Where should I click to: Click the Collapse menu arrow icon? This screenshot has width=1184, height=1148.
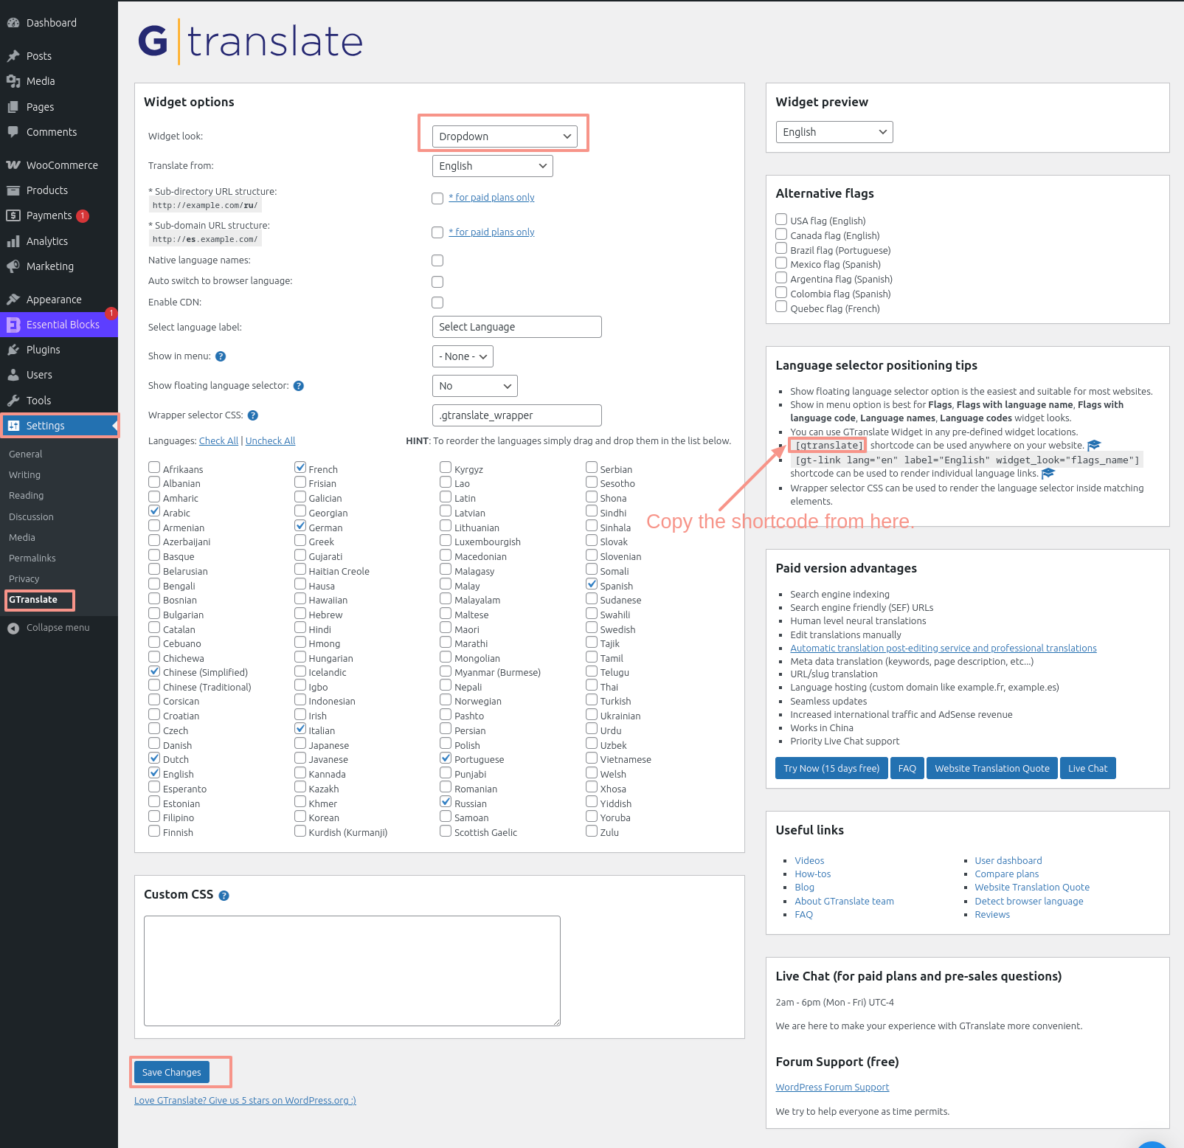13,628
